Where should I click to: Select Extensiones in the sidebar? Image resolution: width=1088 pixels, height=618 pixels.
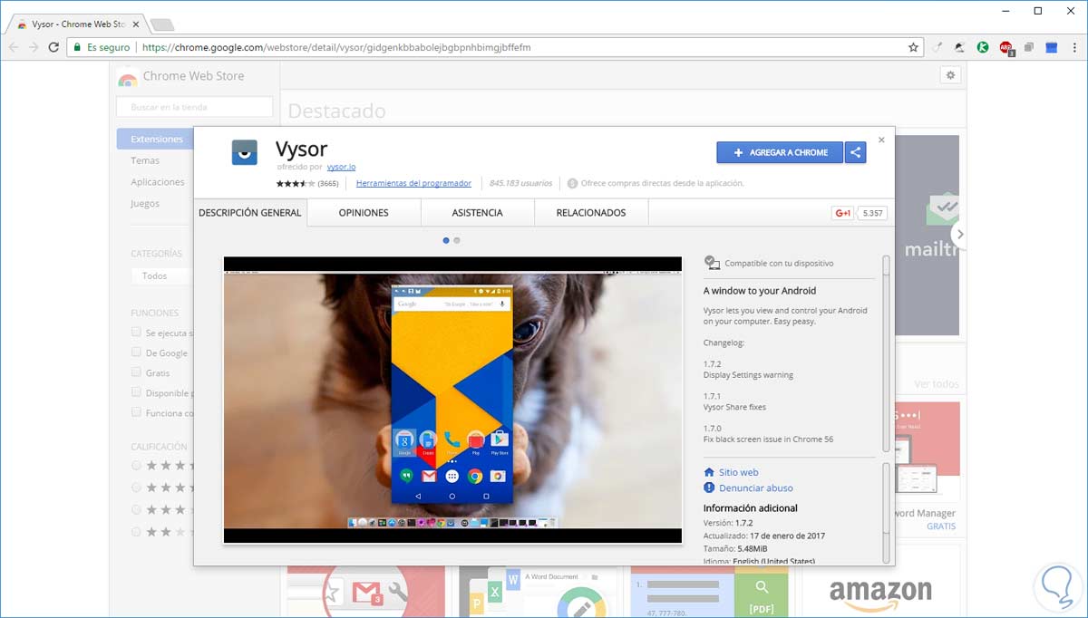(155, 139)
